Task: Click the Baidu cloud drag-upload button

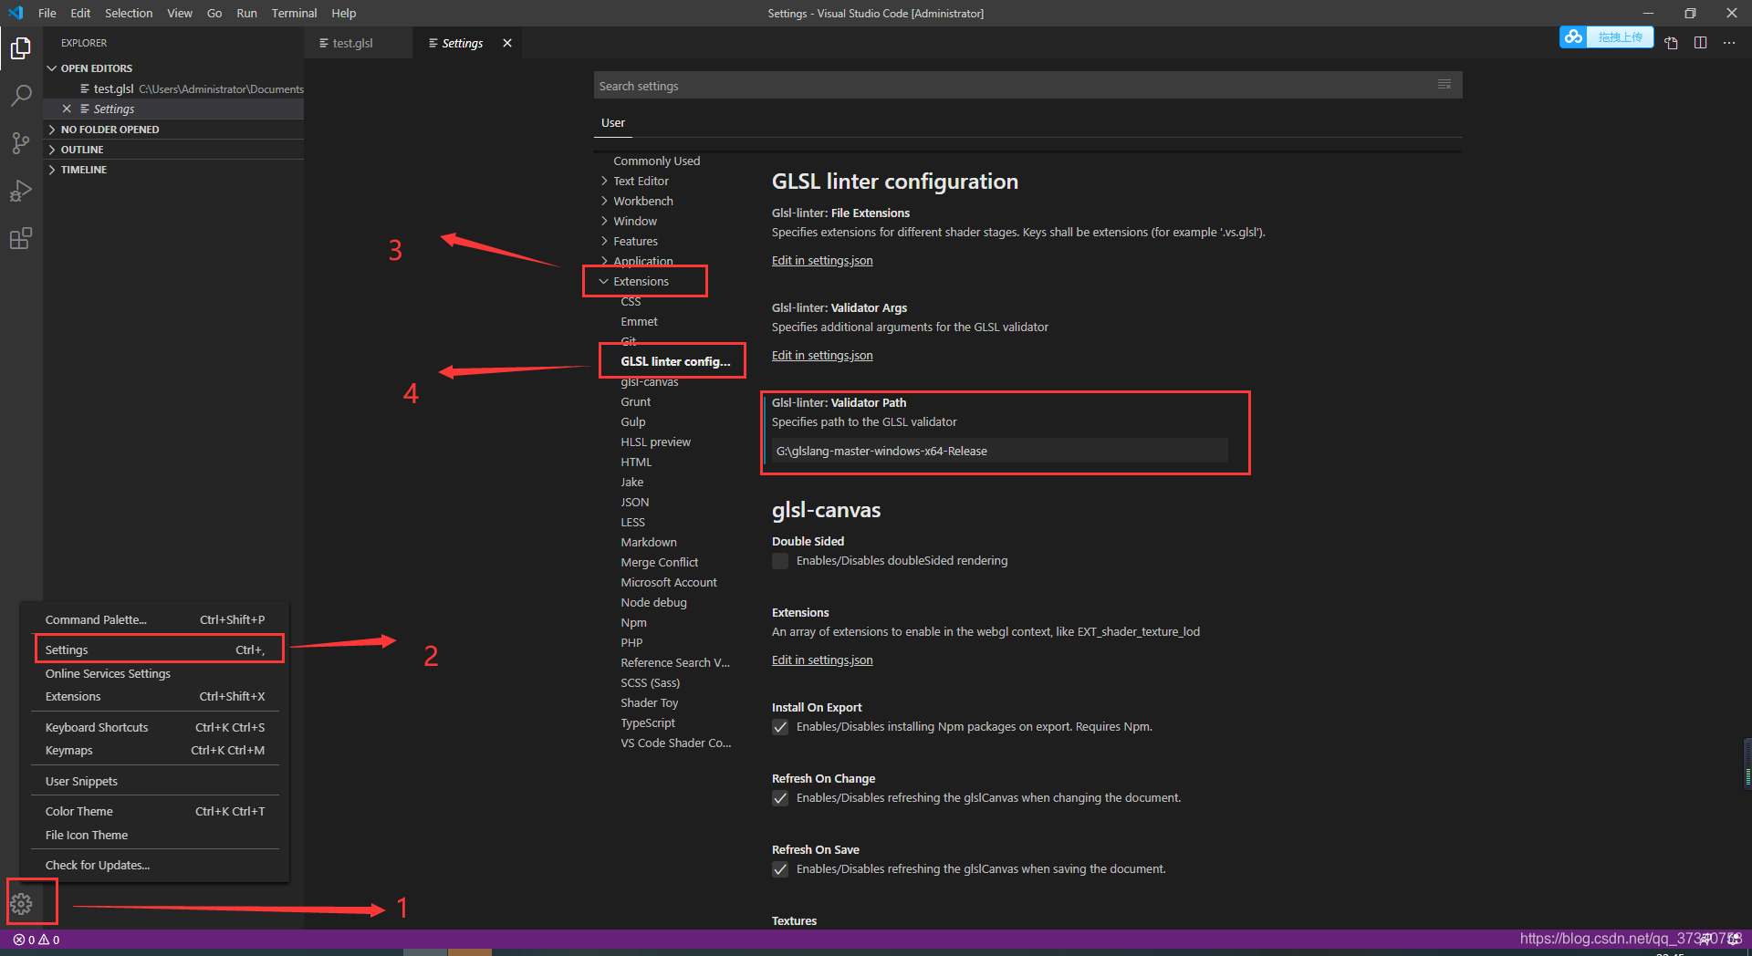Action: [x=1606, y=37]
